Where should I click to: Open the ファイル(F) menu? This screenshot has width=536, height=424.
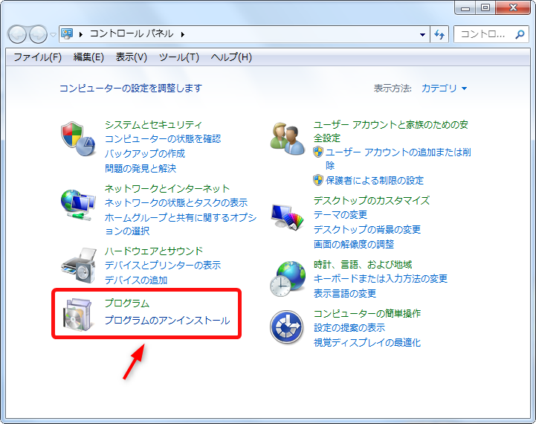coord(37,57)
